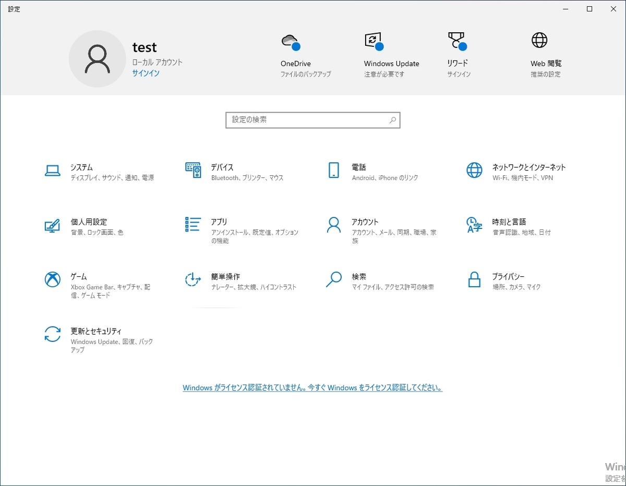Click Wi-Fi、機内モード、VPN description
Image resolution: width=626 pixels, height=486 pixels.
coord(523,178)
